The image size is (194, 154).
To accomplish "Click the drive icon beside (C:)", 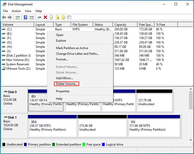I will point(4,29).
